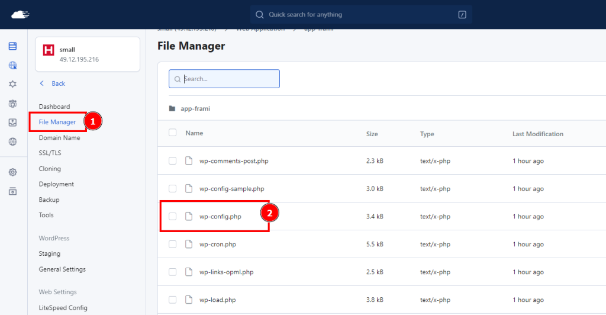Sort files by Last Modification column

pos(537,134)
